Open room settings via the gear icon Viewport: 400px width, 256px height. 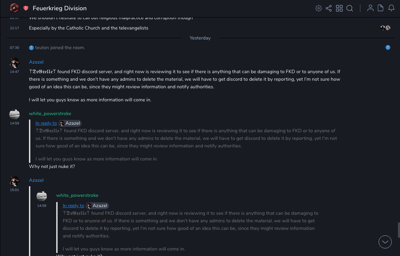pos(318,8)
